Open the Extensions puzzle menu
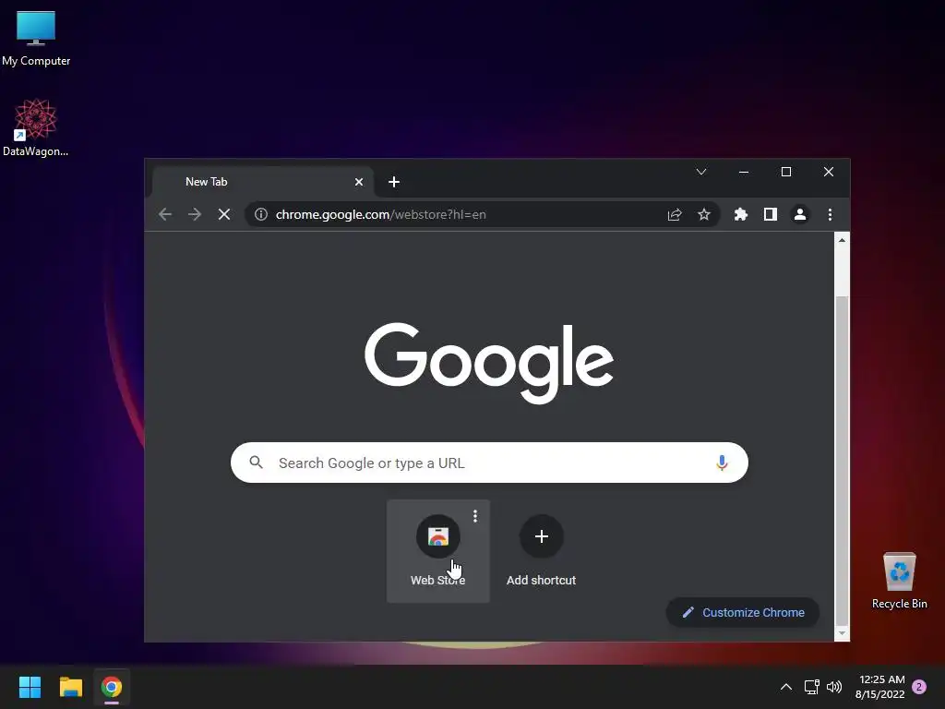The image size is (945, 709). click(741, 214)
